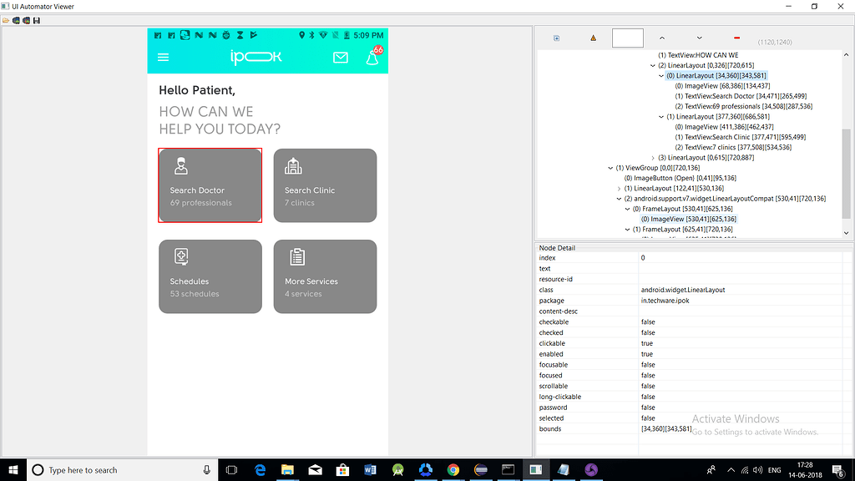Click the previous match up-arrow icon
The image size is (855, 481).
662,38
